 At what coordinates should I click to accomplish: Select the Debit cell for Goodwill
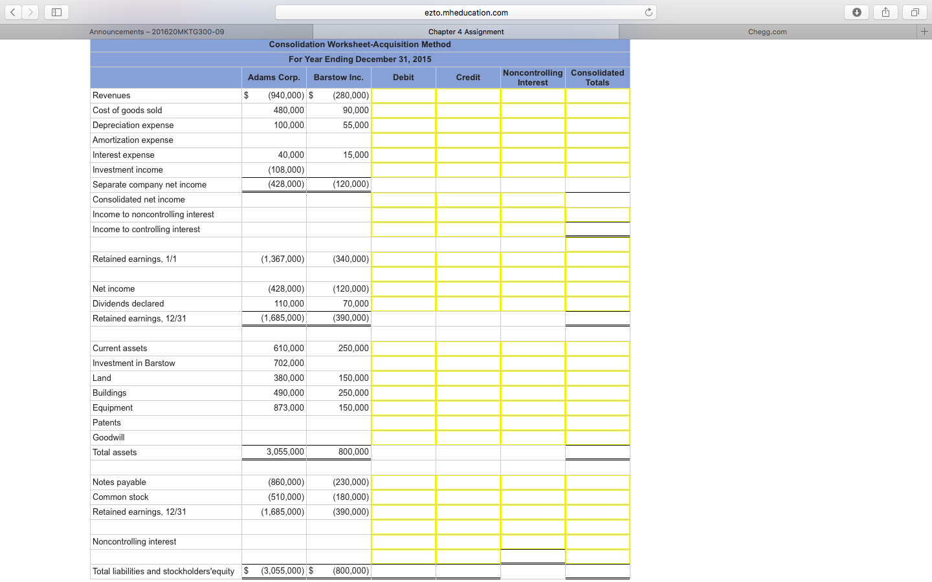(403, 438)
